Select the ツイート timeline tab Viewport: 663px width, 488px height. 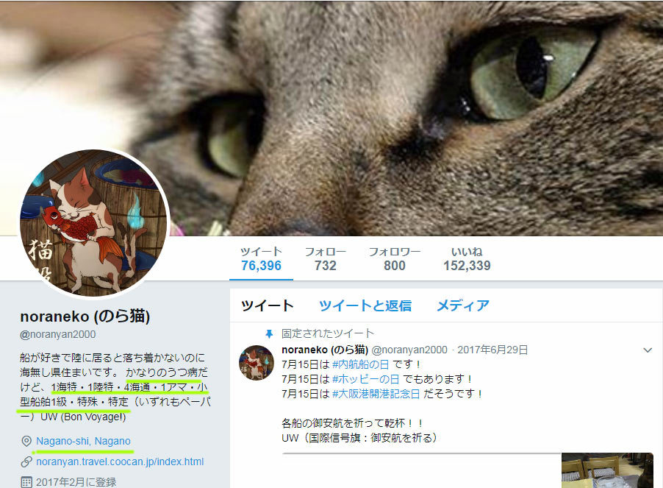[268, 305]
